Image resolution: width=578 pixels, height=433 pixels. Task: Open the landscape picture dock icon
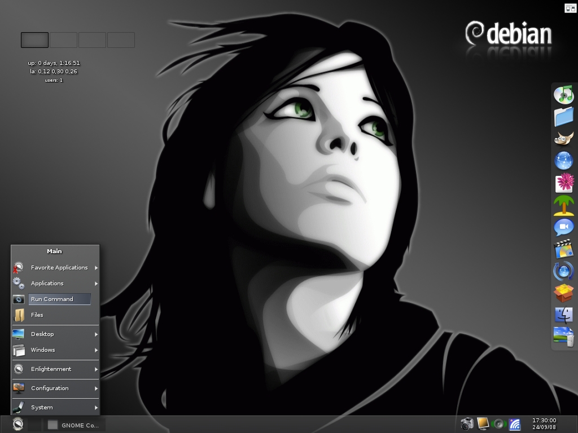[564, 337]
